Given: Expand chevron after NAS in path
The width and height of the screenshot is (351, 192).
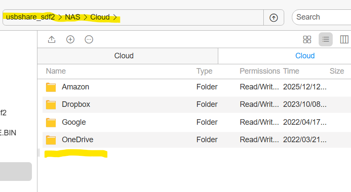Looking at the screenshot, I should pos(85,17).
